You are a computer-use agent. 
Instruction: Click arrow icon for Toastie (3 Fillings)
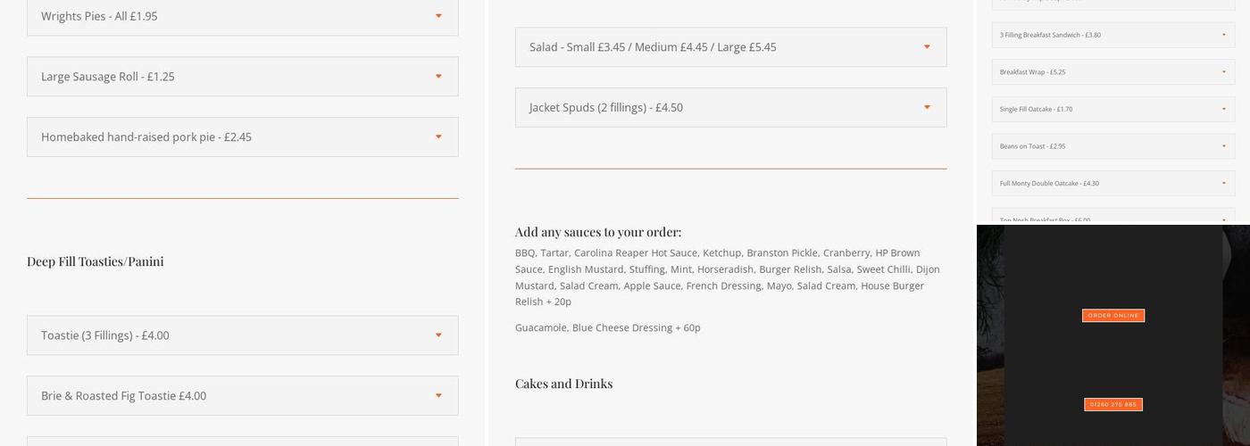coord(437,335)
